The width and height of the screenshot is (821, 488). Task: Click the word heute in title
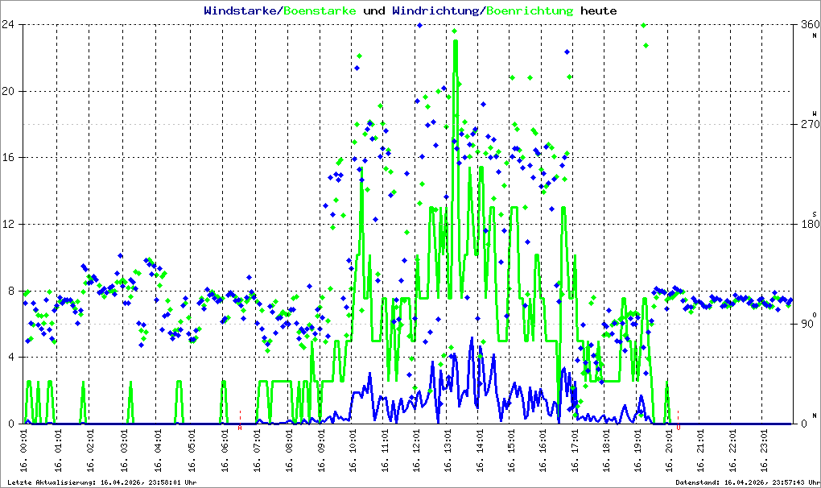599,10
